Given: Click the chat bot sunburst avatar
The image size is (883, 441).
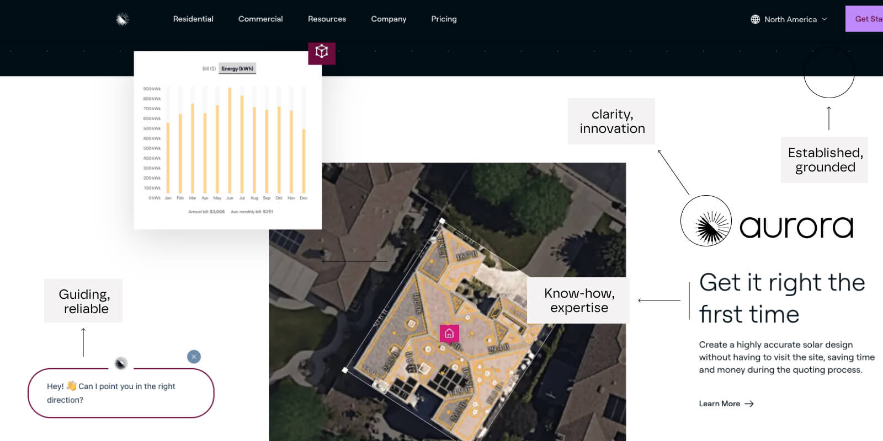Looking at the screenshot, I should [x=121, y=363].
